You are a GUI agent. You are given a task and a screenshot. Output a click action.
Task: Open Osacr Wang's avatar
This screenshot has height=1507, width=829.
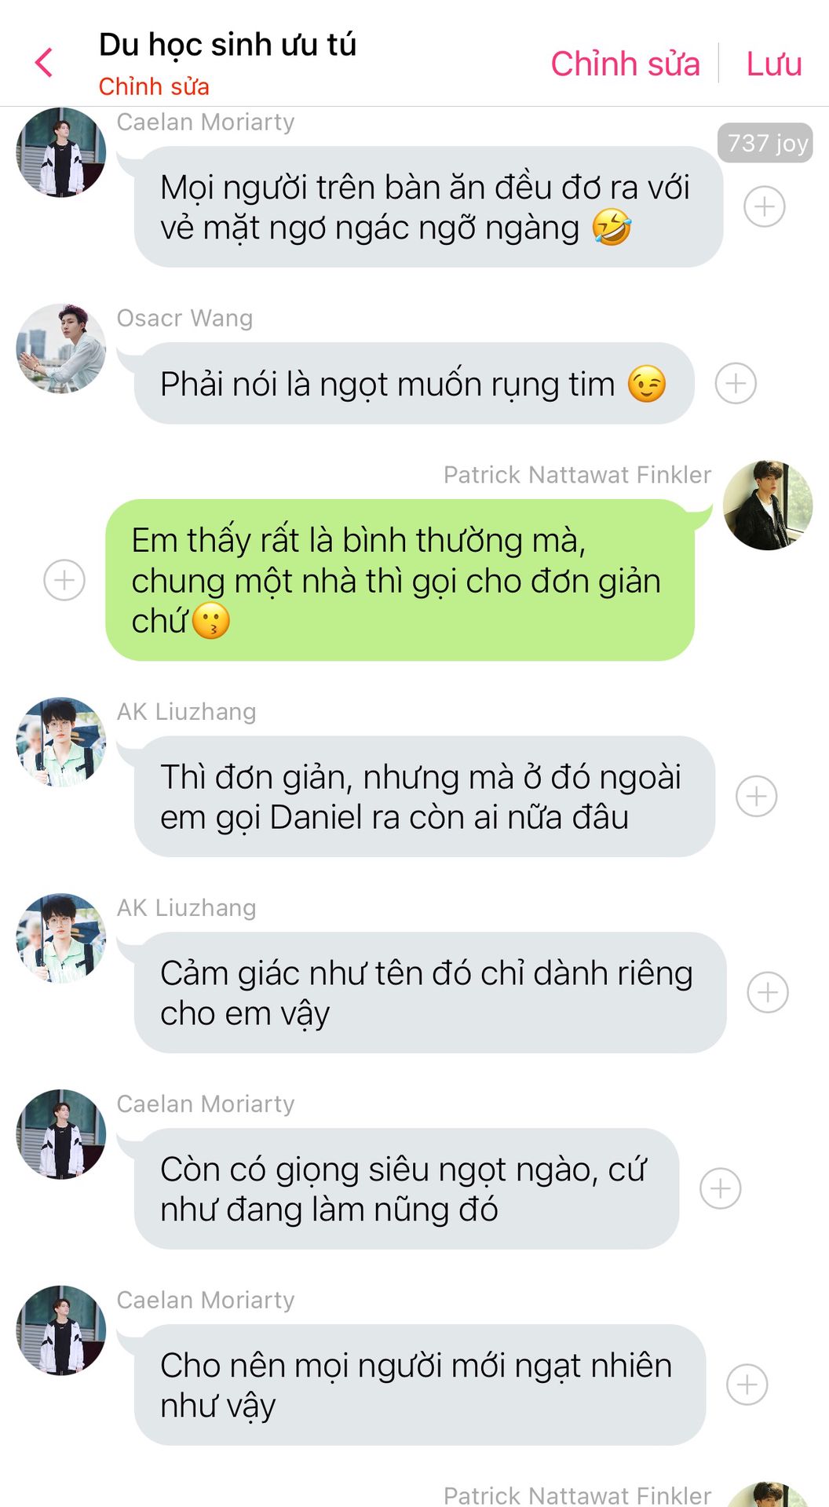pos(61,348)
